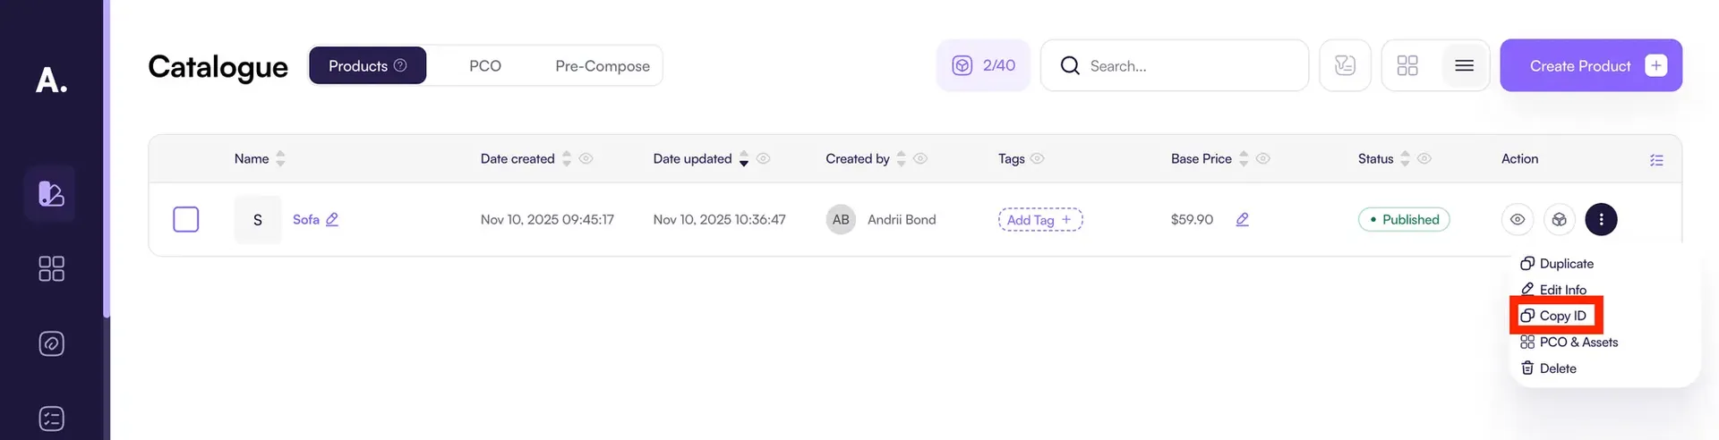Select the list view layout icon

click(x=1464, y=65)
